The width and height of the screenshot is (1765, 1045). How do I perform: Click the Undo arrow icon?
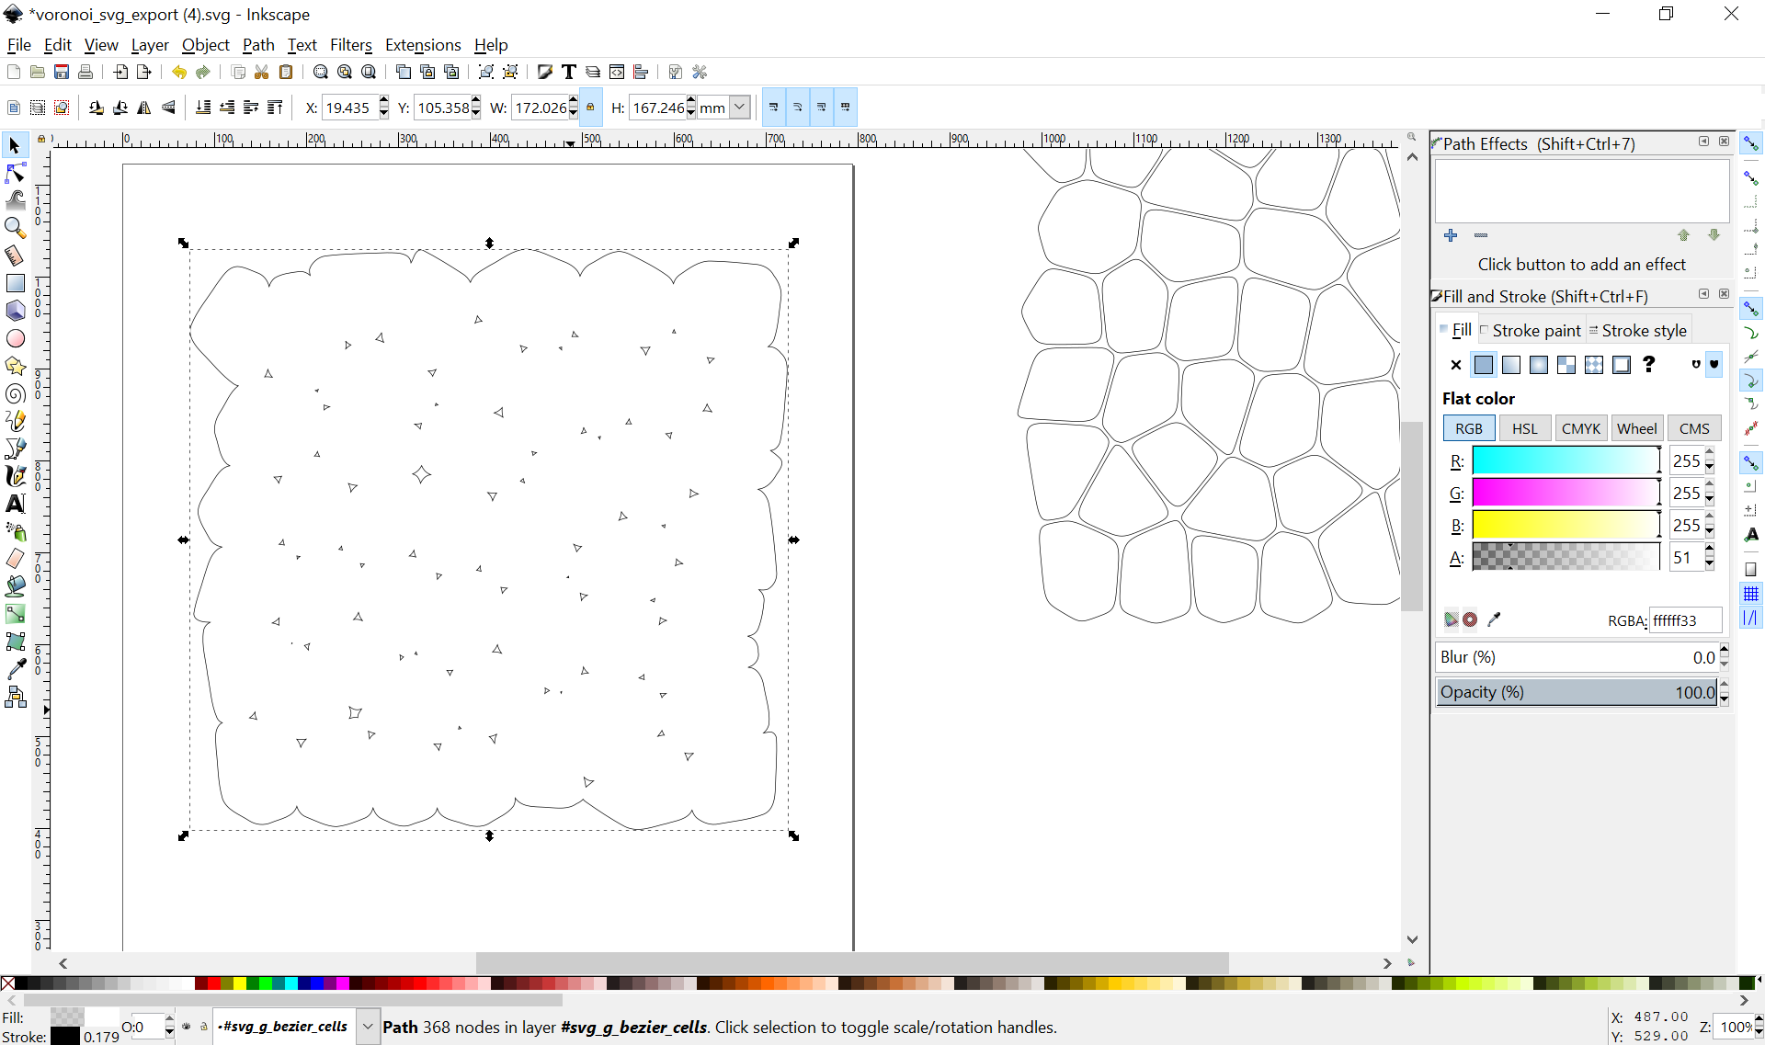[x=179, y=72]
